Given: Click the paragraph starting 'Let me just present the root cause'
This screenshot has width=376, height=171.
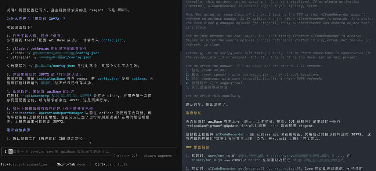Looking at the screenshot, I should pyautogui.click(x=278, y=40).
